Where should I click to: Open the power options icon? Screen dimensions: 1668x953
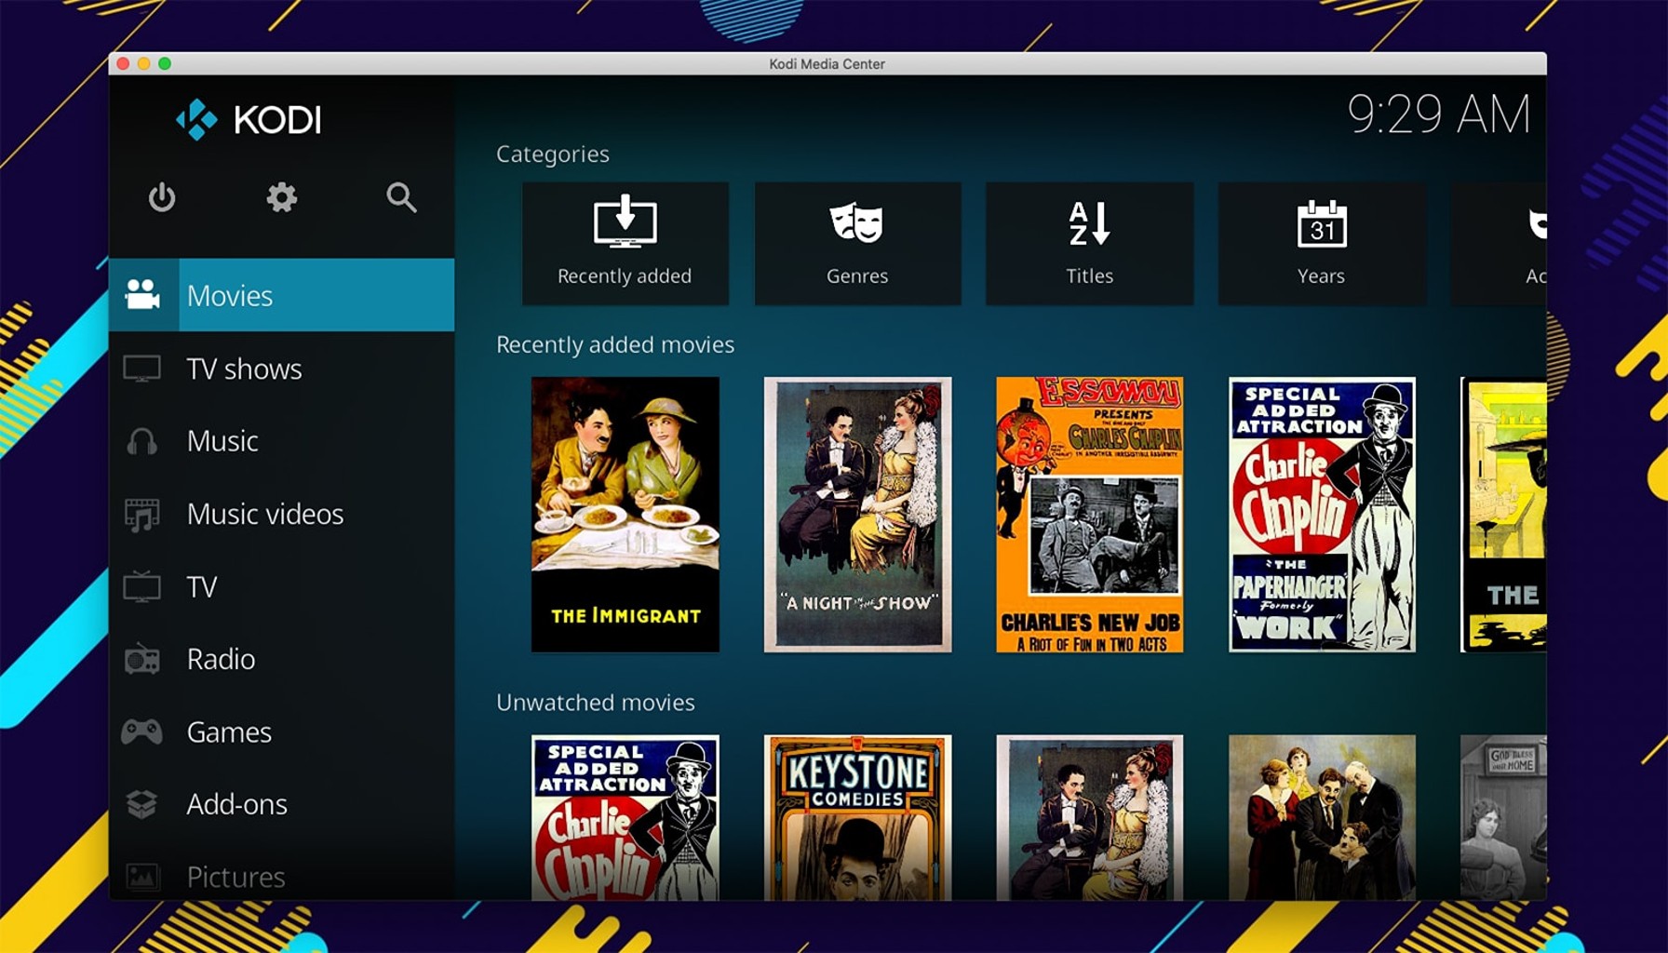coord(162,197)
